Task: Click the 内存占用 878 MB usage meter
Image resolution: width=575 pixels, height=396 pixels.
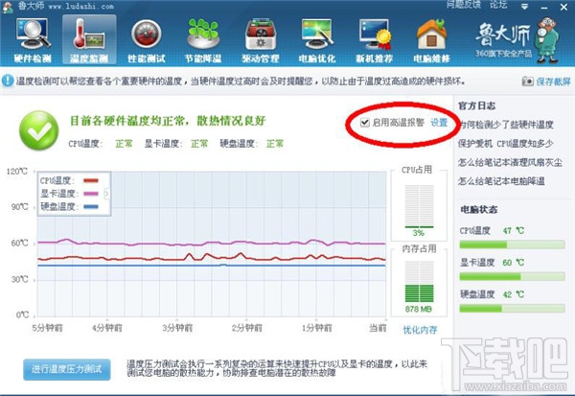Action: click(x=419, y=282)
